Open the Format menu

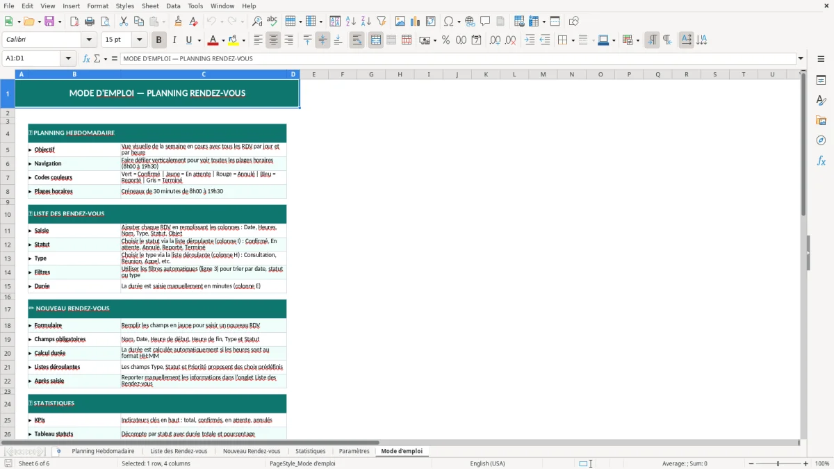click(x=97, y=6)
